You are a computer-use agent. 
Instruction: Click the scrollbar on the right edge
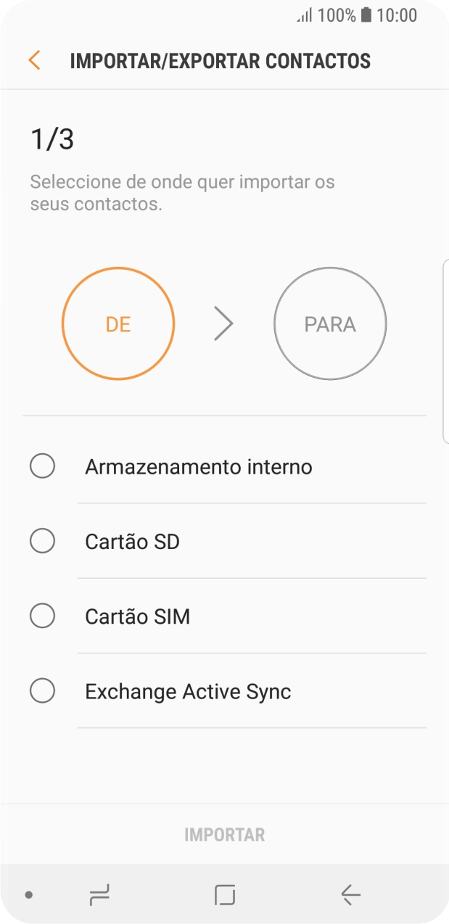point(445,348)
